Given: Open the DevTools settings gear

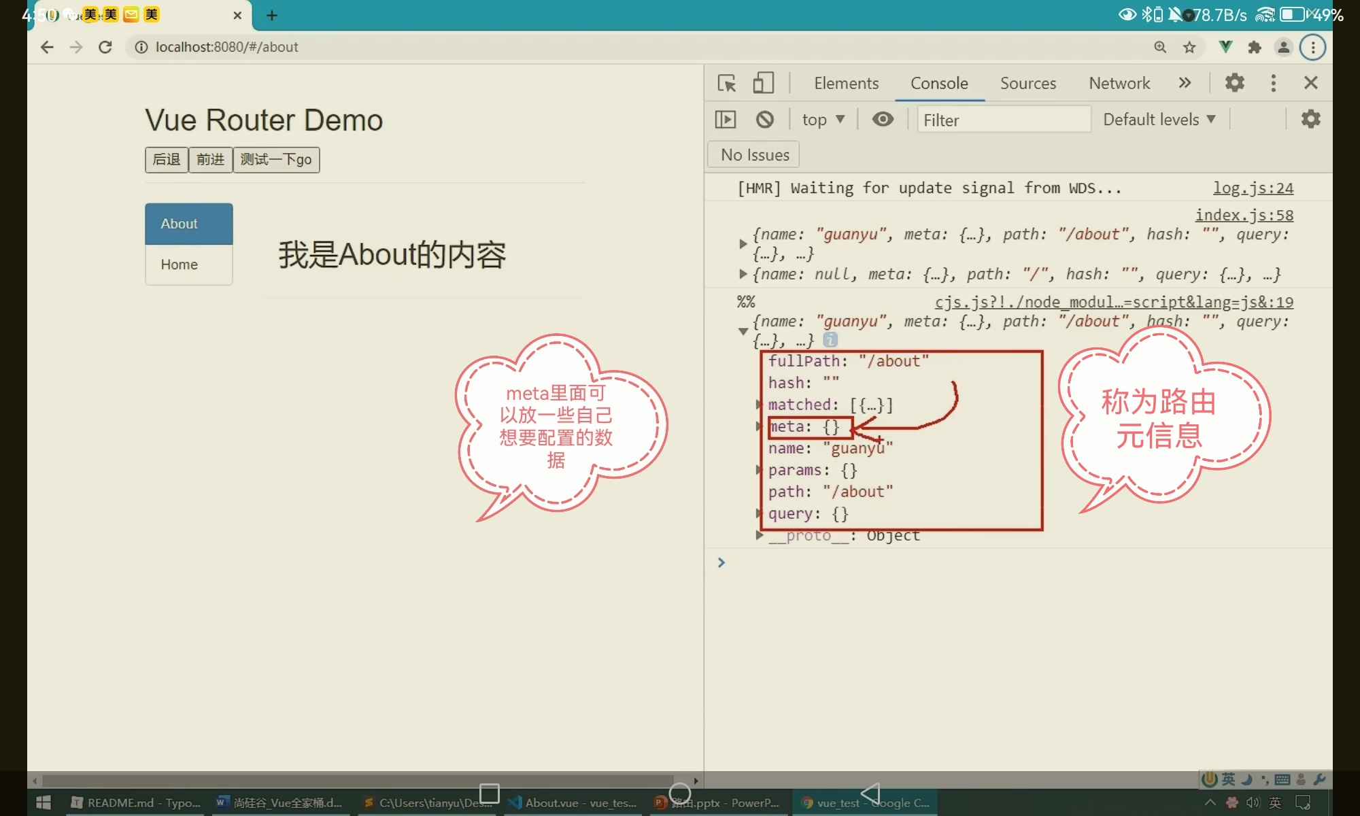Looking at the screenshot, I should coord(1234,83).
